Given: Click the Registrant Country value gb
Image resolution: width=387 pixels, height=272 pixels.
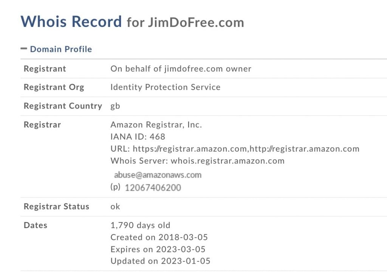Looking at the screenshot, I should coord(115,106).
